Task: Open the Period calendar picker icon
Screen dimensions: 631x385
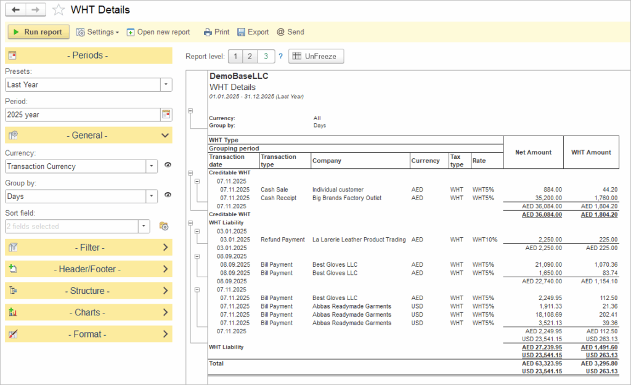Action: pyautogui.click(x=166, y=115)
